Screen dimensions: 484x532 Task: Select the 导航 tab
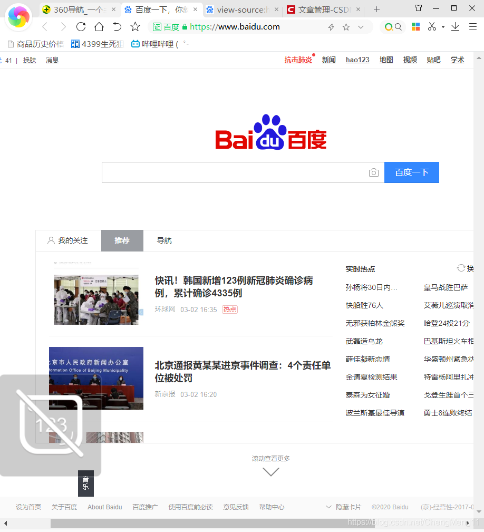pos(164,240)
